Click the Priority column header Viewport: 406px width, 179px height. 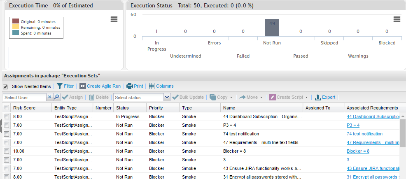(156, 108)
